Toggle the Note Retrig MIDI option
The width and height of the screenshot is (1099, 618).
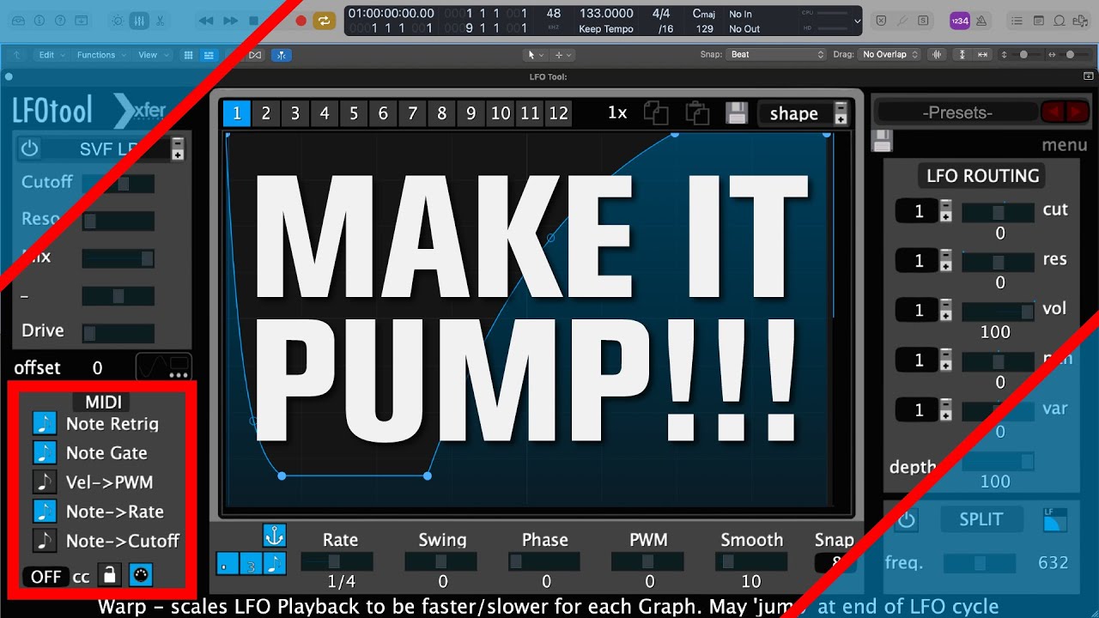[44, 423]
